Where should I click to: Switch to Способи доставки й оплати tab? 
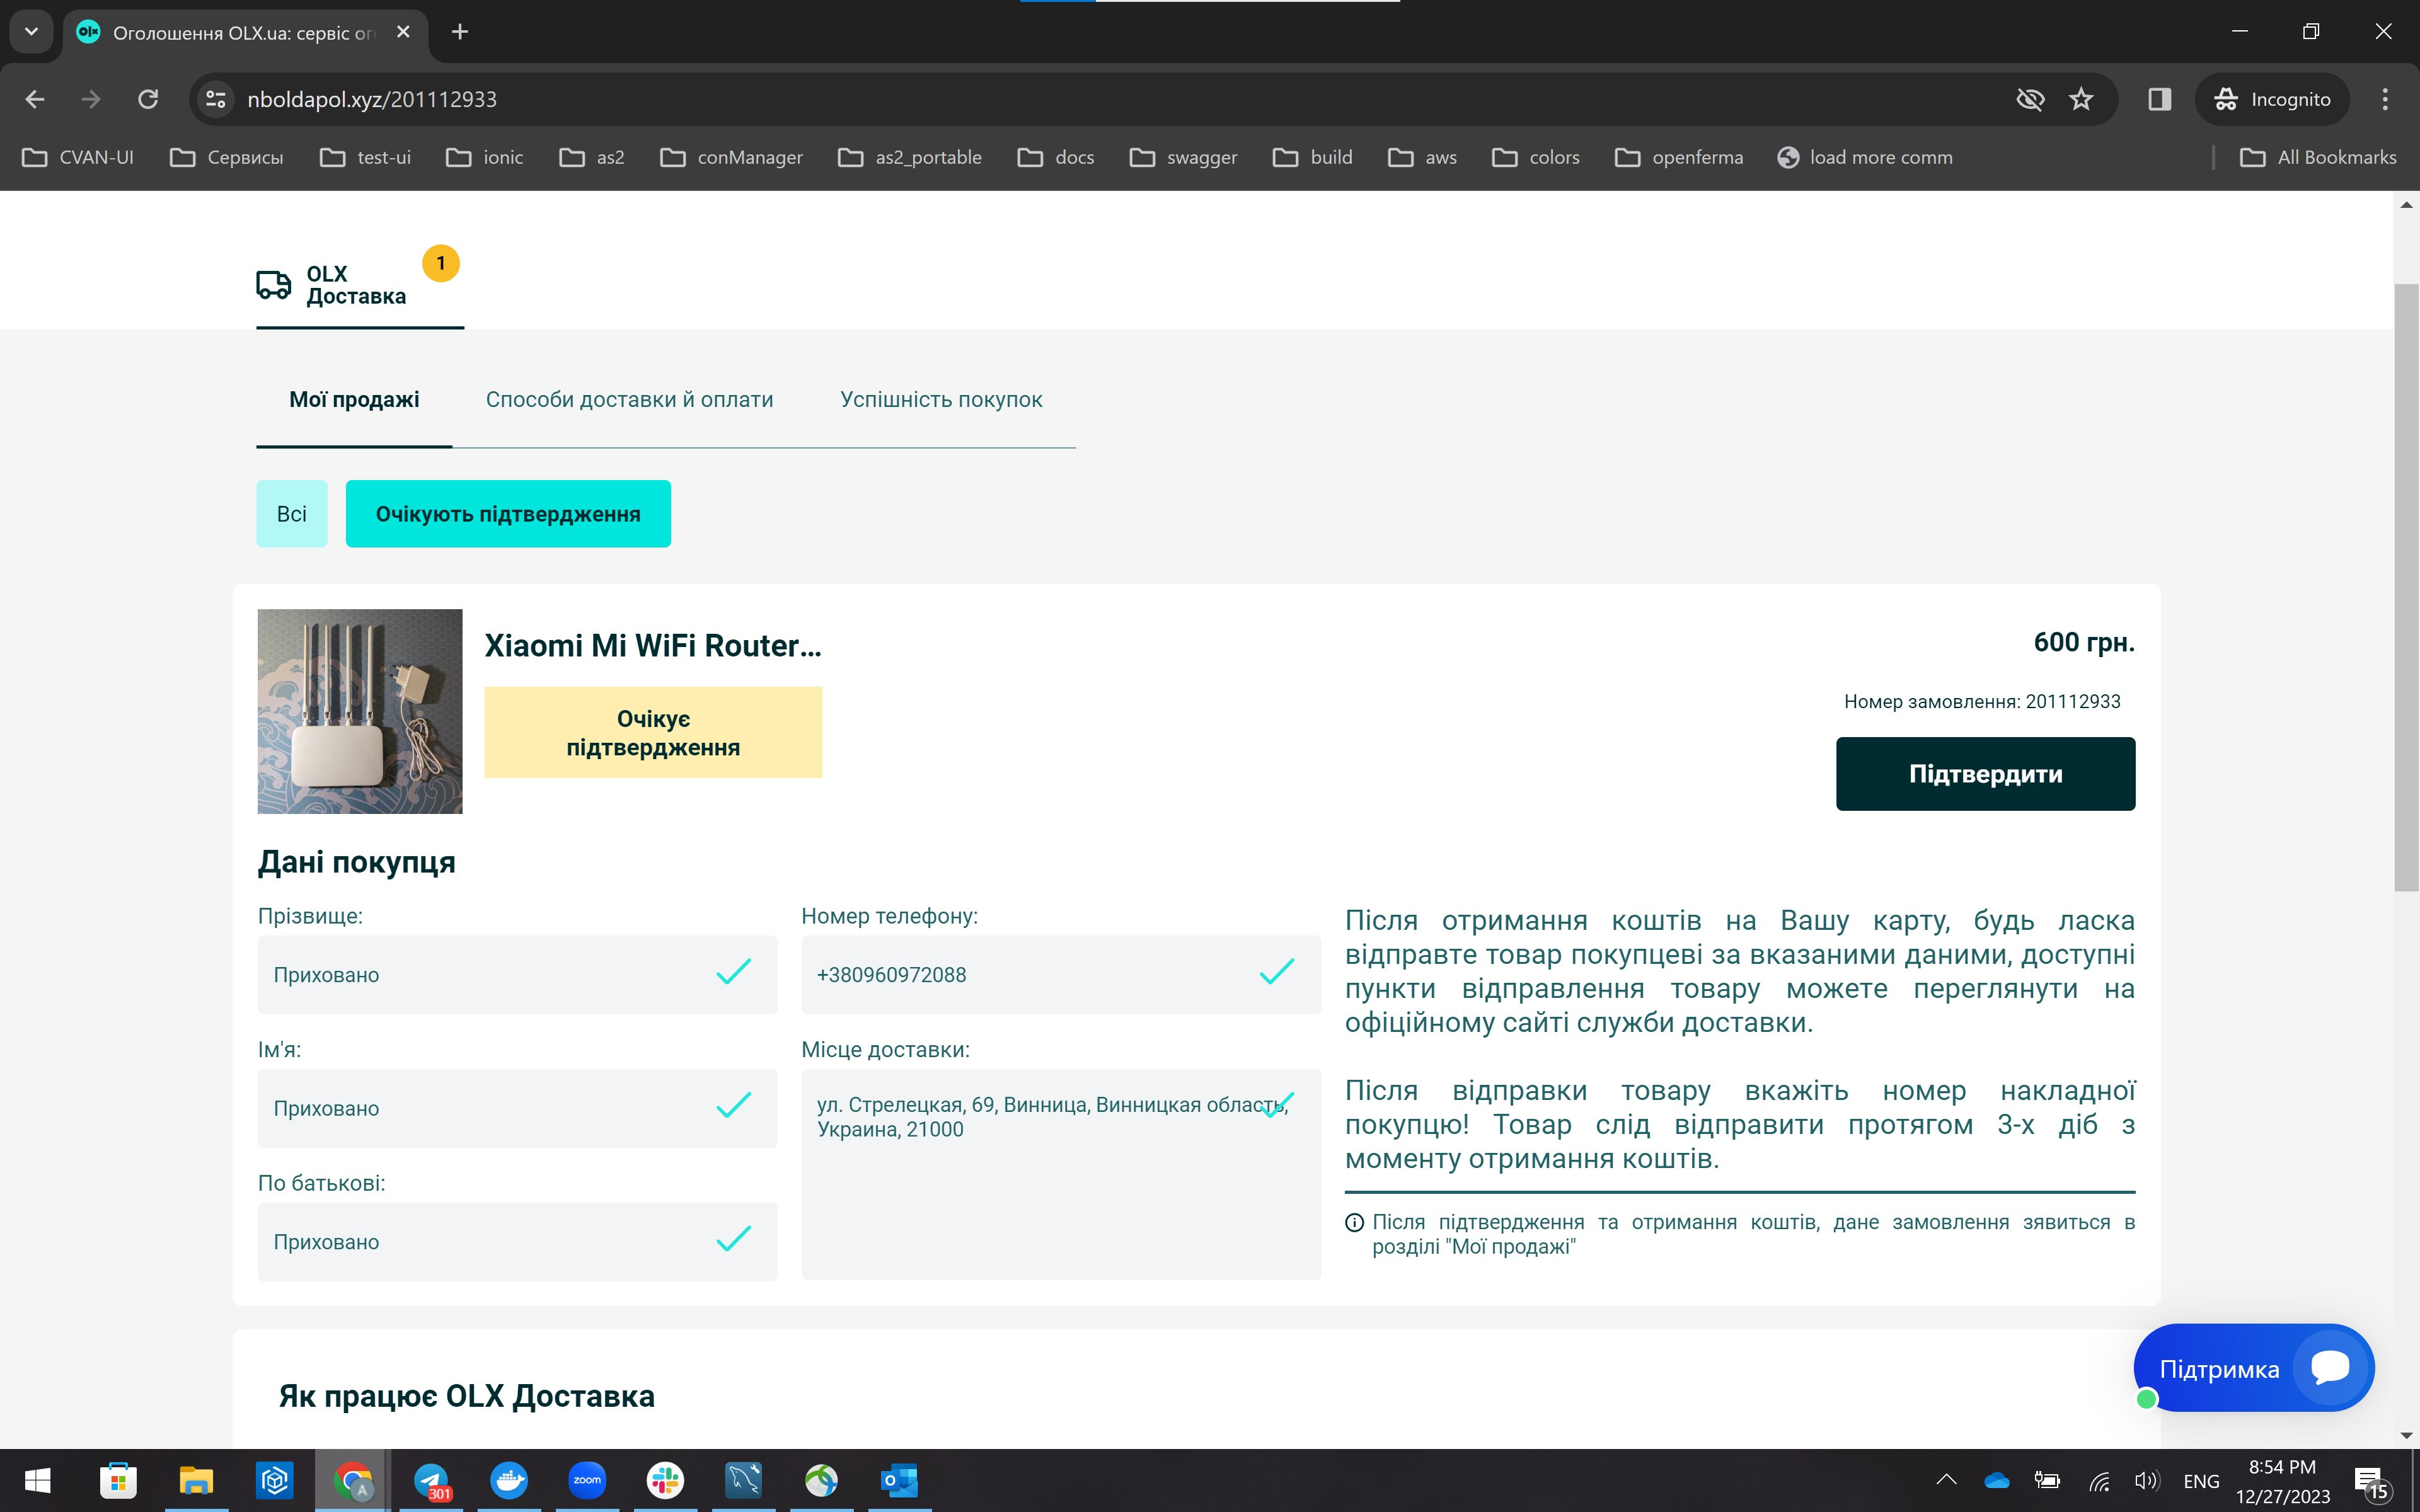coord(629,400)
